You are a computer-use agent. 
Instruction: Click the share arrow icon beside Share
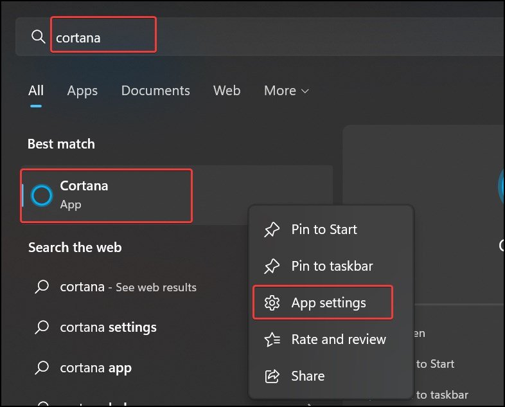(x=272, y=376)
